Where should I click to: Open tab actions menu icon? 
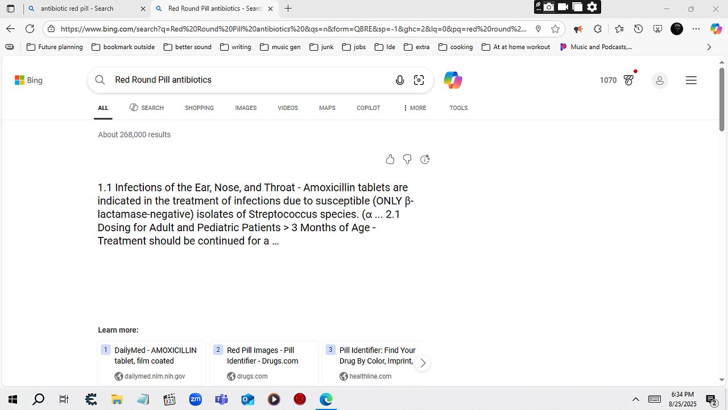pos(10,9)
